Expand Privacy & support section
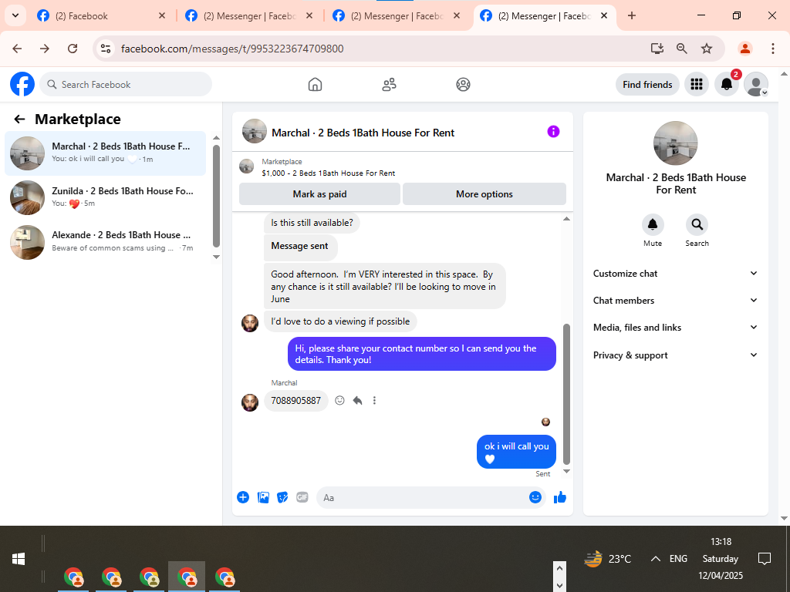 pos(675,355)
